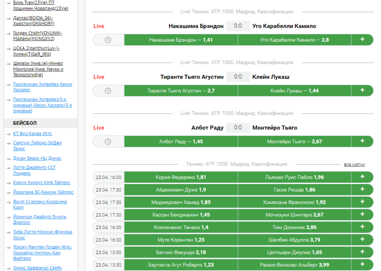Click clock icon in Накашима Брэндон row

108,40
